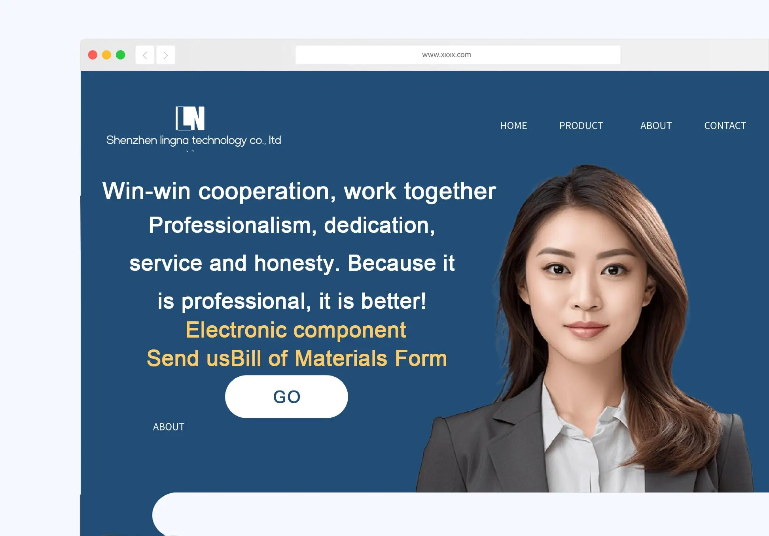Click the browser back arrow

click(145, 55)
